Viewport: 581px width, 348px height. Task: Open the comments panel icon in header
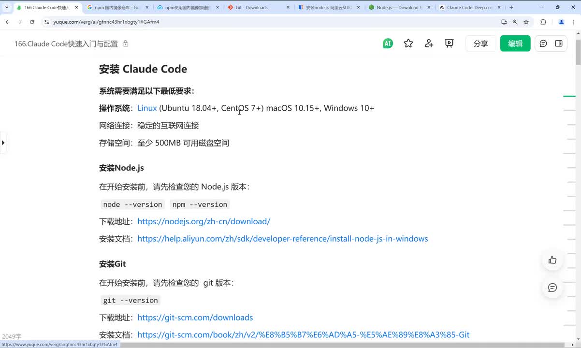tap(543, 43)
